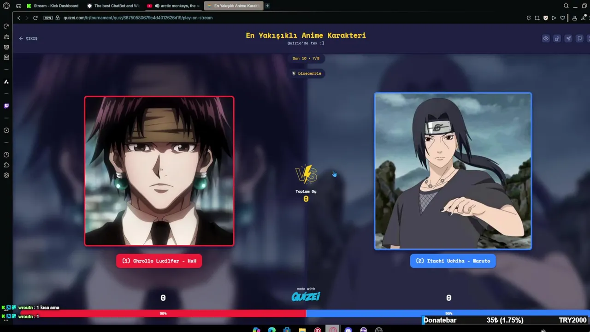590x332 pixels.
Task: Open sidebar settings gear
Action: tap(6, 176)
